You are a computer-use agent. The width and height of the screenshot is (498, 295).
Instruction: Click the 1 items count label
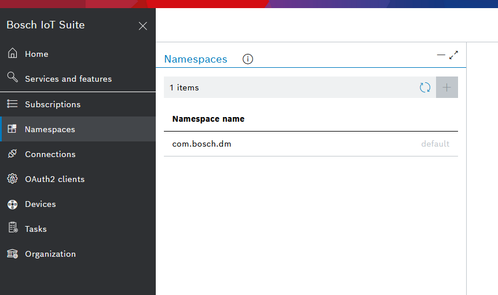[x=184, y=88]
